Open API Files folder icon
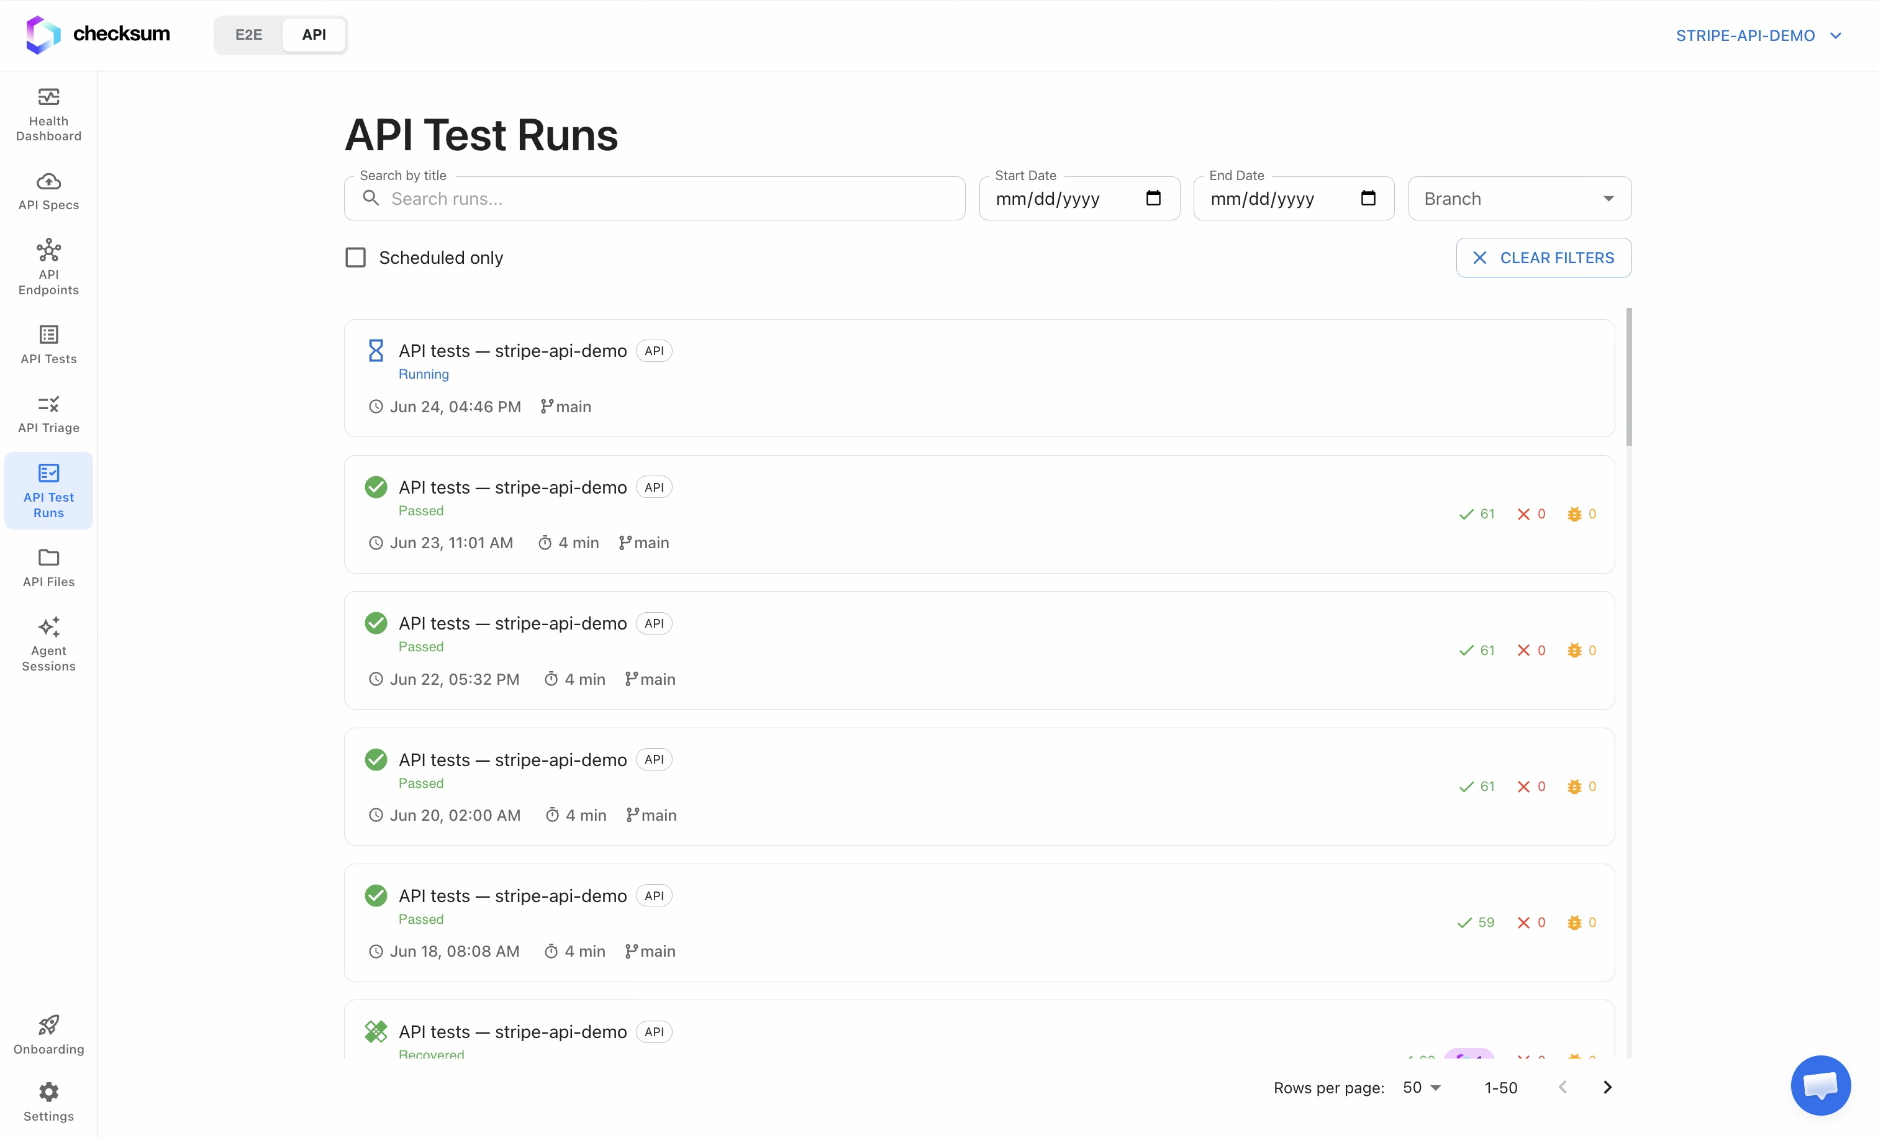Screen dimensions: 1878x1138 pos(49,558)
